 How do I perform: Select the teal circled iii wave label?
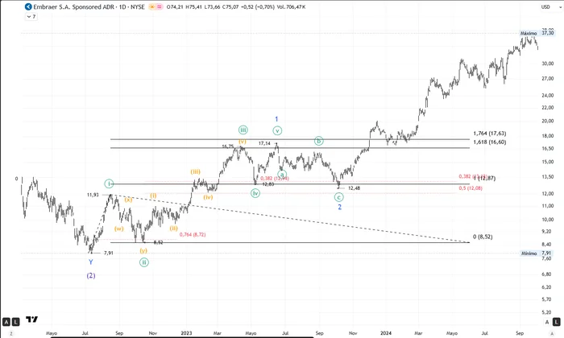(243, 130)
